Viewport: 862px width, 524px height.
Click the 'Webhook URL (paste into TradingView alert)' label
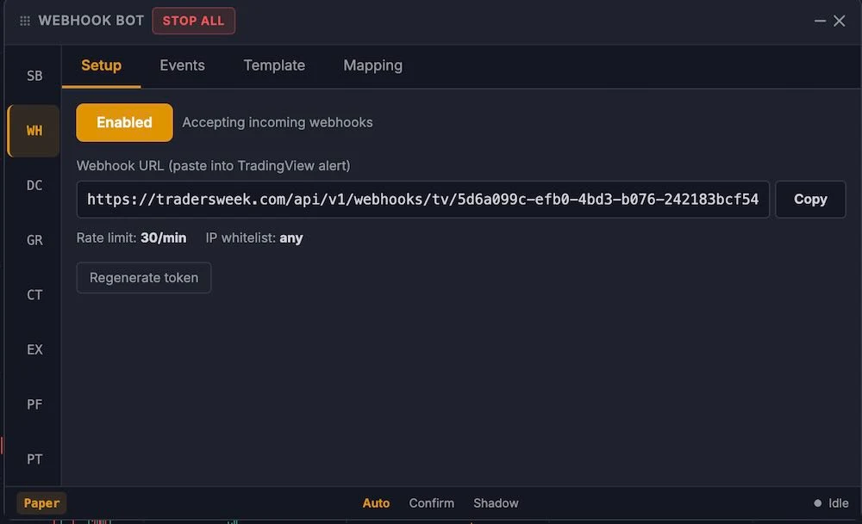click(213, 166)
